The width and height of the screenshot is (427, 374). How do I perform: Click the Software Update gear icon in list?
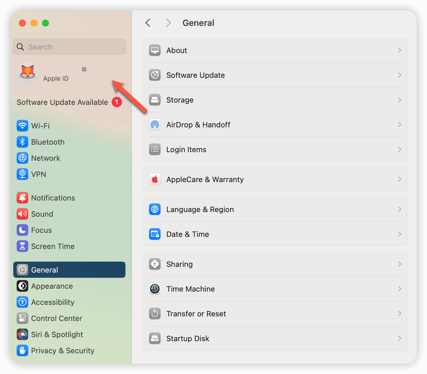pyautogui.click(x=155, y=75)
